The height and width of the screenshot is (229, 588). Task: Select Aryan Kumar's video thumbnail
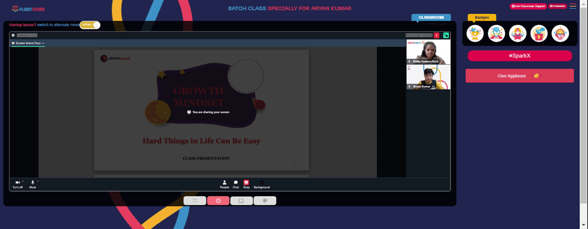428,77
